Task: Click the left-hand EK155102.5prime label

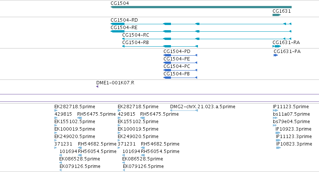Action: [75, 122]
